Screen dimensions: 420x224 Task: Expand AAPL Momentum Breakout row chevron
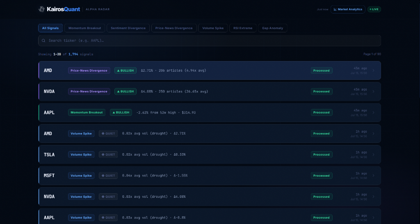(373, 113)
